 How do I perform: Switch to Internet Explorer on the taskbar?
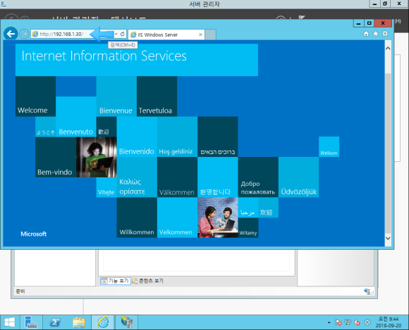(103, 322)
